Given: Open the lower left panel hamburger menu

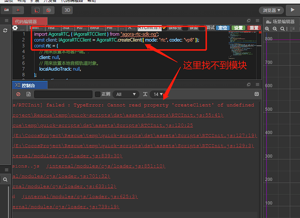Looking at the screenshot, I should pos(7,170).
